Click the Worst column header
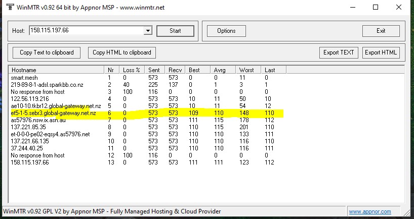414x219 pixels. click(248, 70)
